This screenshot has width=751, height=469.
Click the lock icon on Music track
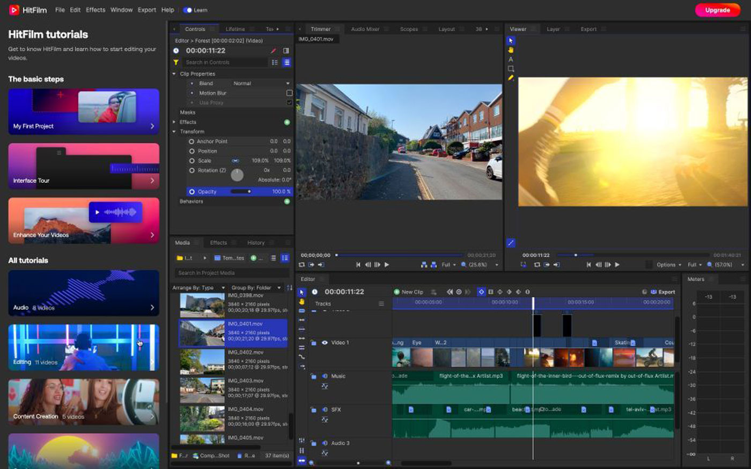point(313,376)
